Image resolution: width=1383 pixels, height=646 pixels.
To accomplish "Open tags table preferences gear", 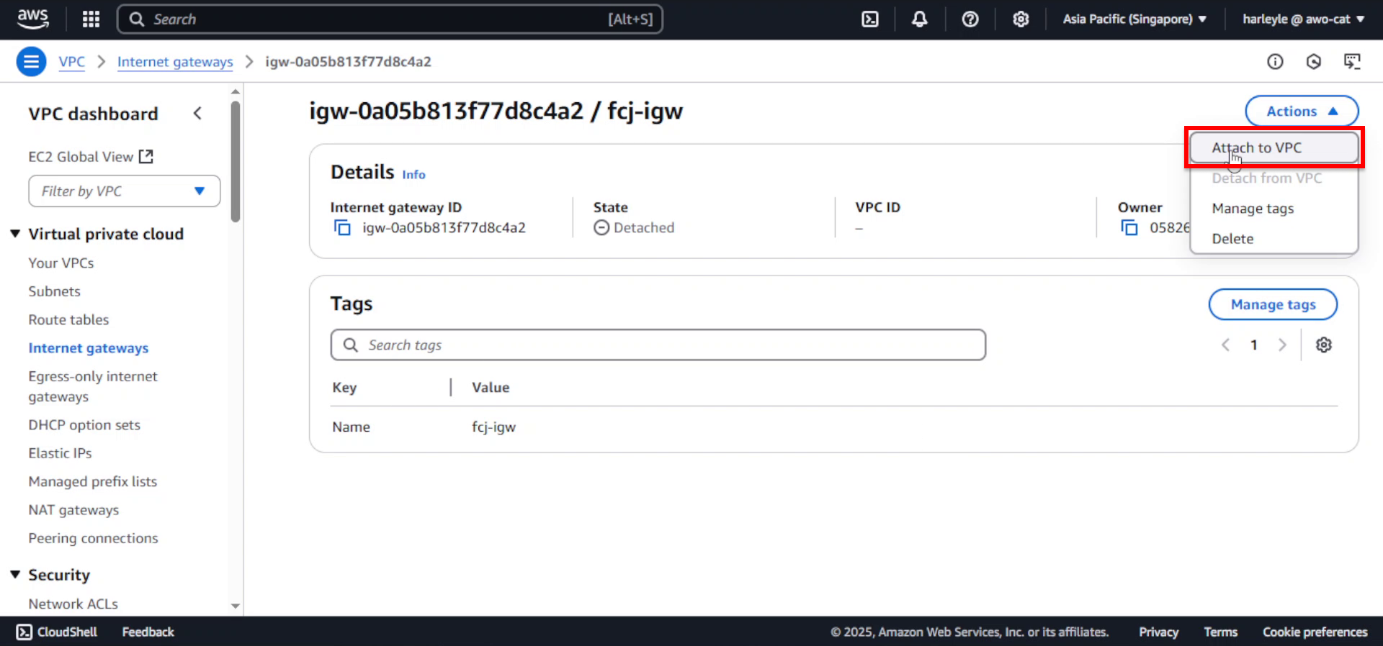I will (x=1324, y=345).
